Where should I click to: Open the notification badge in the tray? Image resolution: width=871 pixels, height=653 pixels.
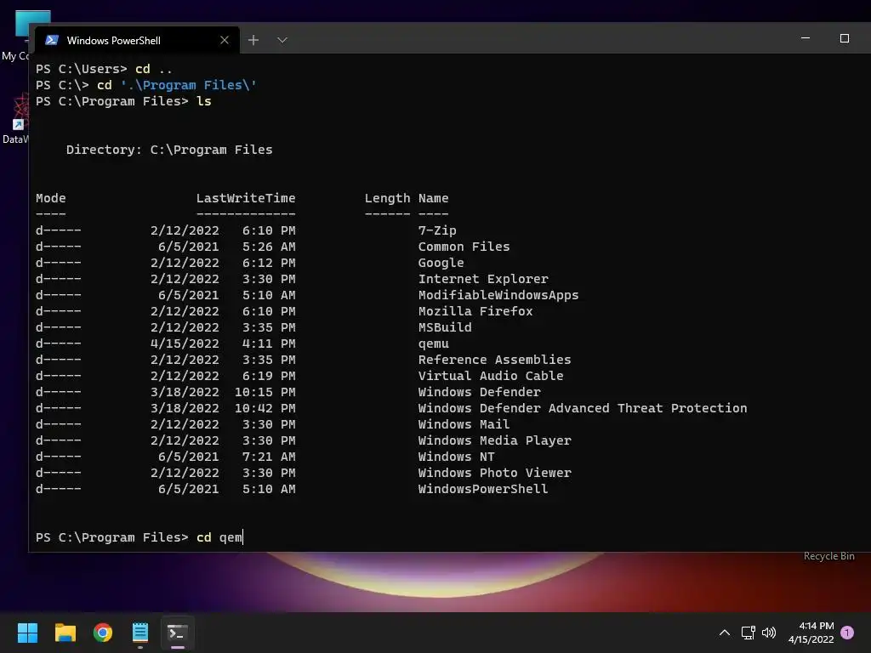[847, 632]
